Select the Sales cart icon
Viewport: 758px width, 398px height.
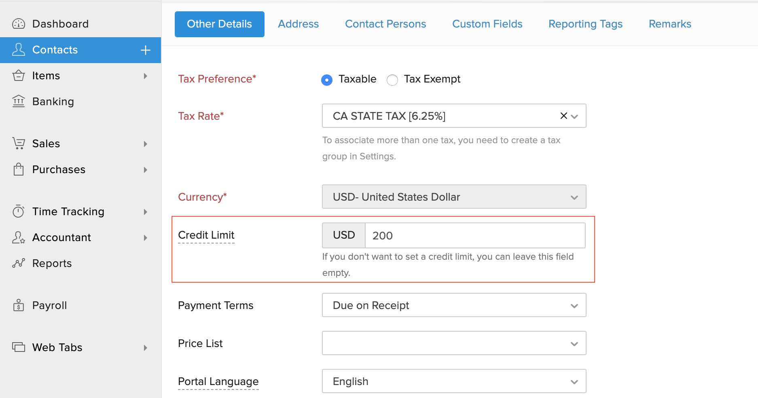pyautogui.click(x=18, y=144)
